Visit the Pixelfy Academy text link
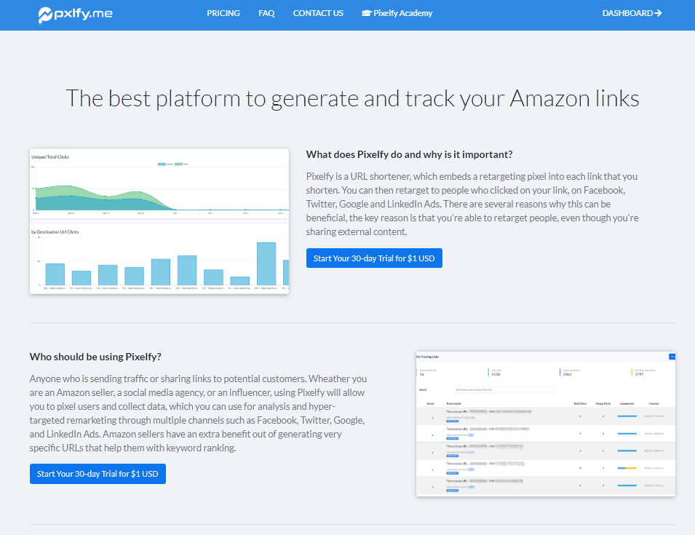The width and height of the screenshot is (695, 535). click(402, 13)
